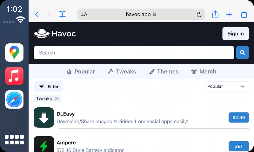Switch to the Tweaks tab
Viewport: 254px width, 152px height.
(122, 72)
